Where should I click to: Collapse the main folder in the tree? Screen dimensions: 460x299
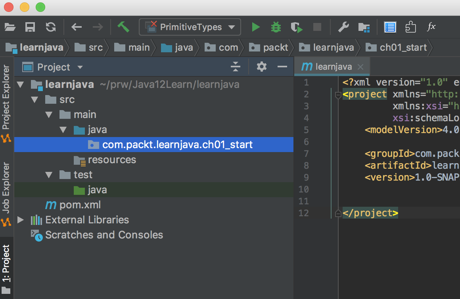coord(49,114)
